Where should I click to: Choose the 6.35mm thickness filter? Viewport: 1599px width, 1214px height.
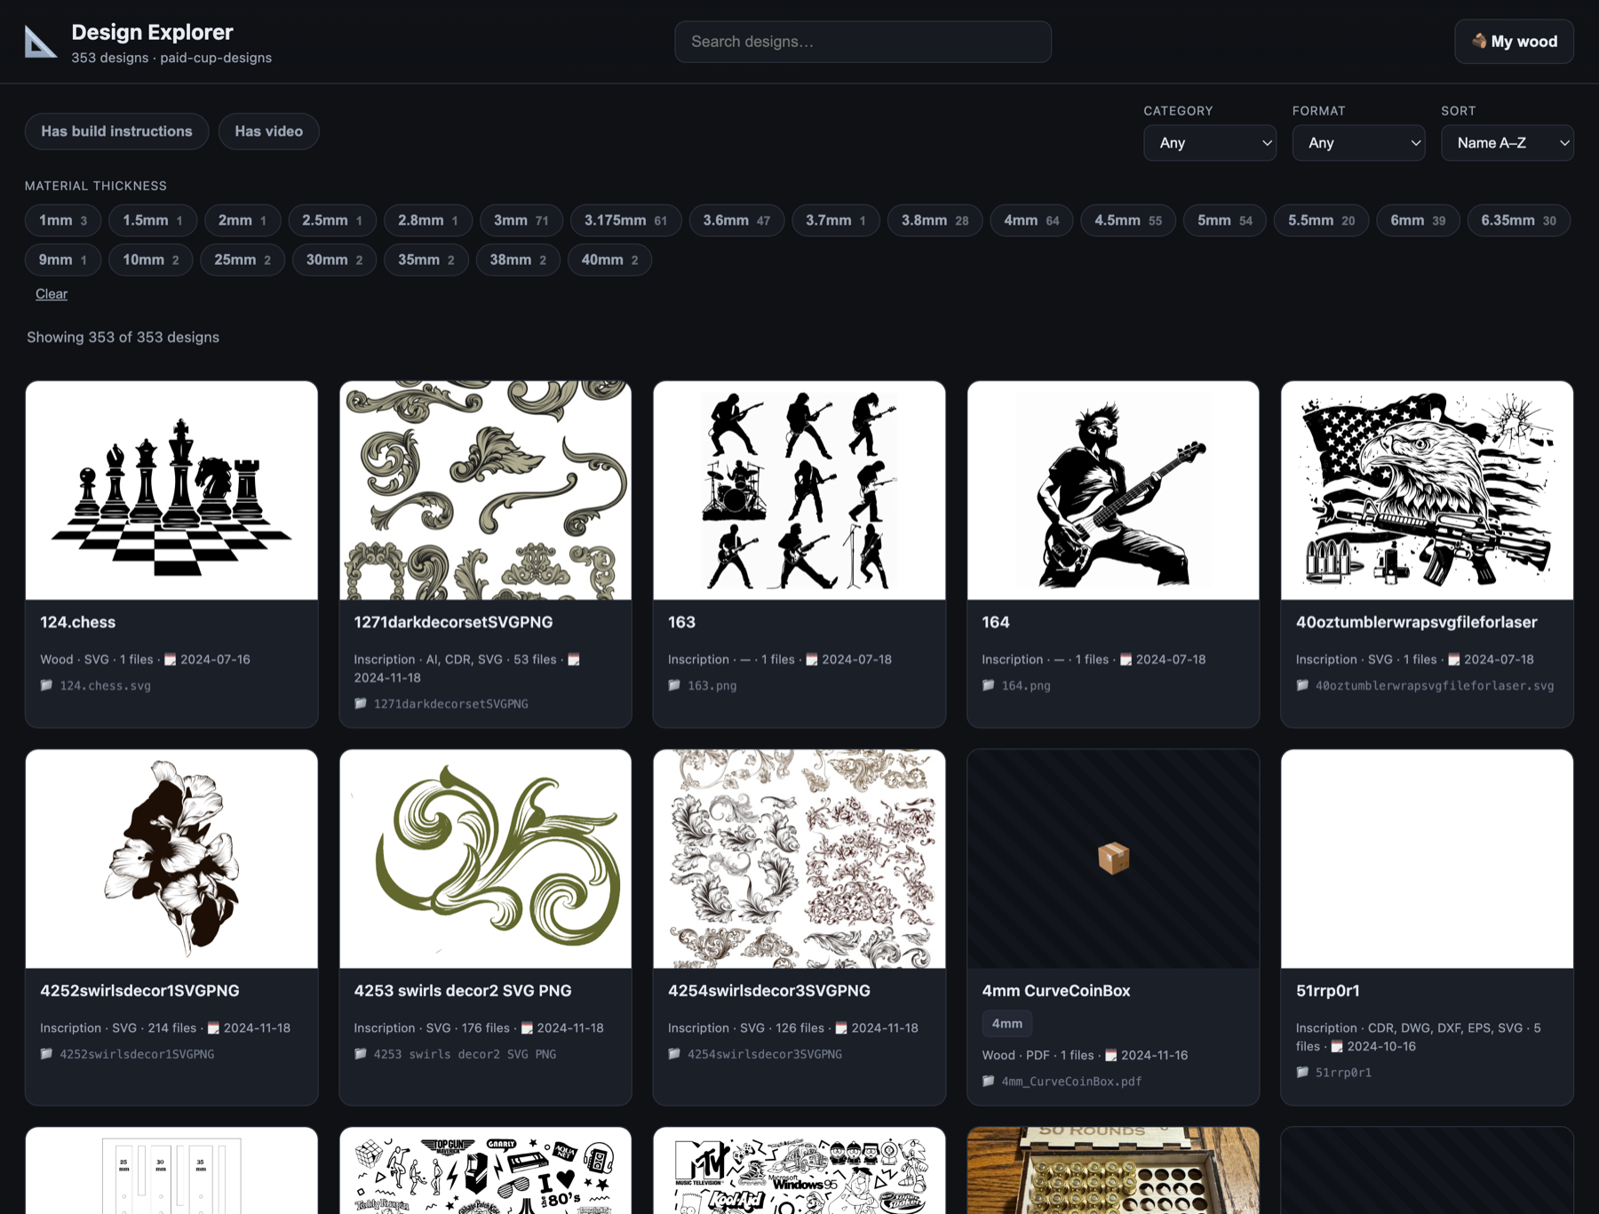[1519, 220]
